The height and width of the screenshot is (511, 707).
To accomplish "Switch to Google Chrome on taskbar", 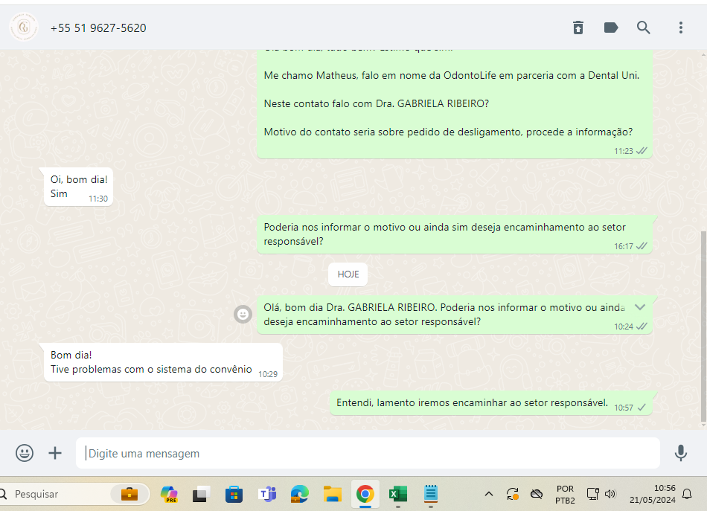I will [365, 494].
